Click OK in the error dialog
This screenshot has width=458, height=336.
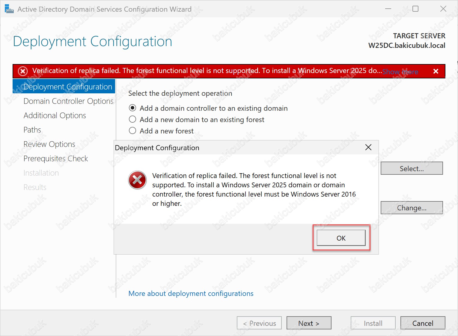(341, 238)
